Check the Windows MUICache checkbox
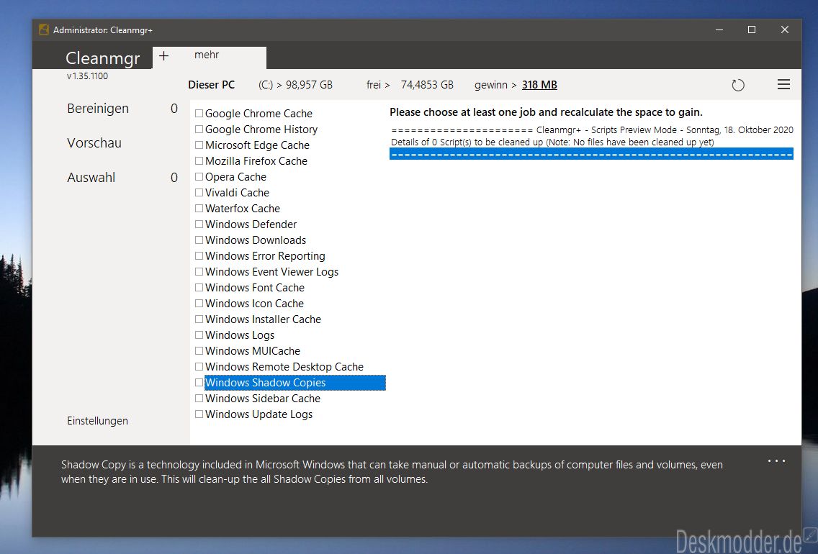The height and width of the screenshot is (554, 818). tap(199, 350)
